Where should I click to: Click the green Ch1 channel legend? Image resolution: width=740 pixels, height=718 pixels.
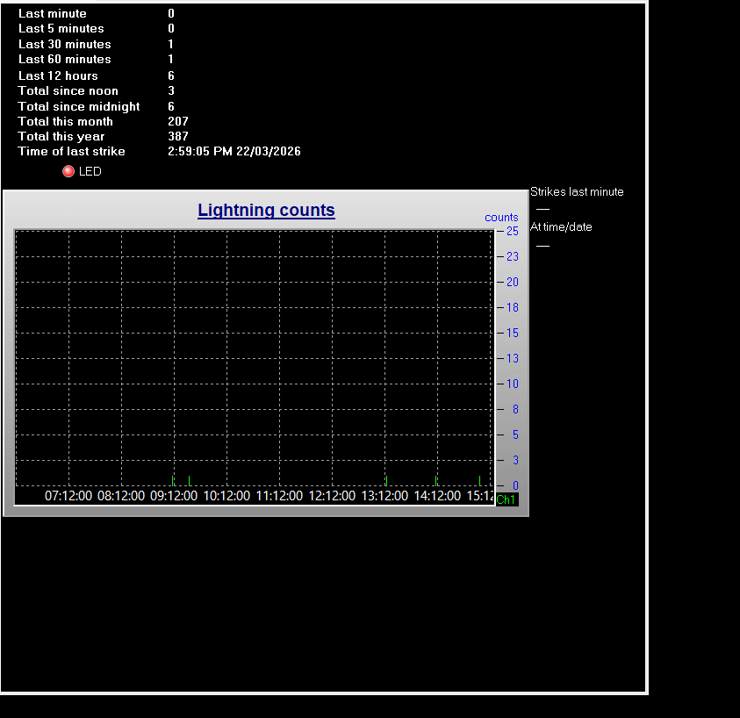(507, 499)
